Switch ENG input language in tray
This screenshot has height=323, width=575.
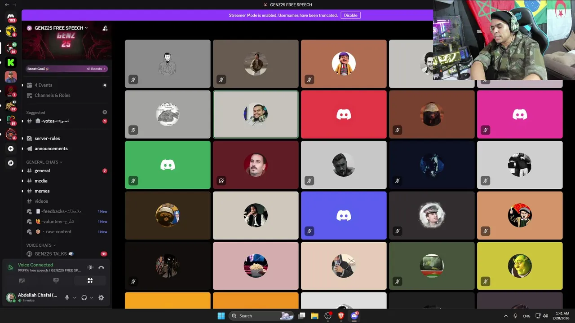[x=526, y=316]
